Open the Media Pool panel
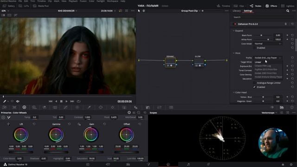Image resolution: width=297 pixels, height=167 pixels. click(41, 6)
